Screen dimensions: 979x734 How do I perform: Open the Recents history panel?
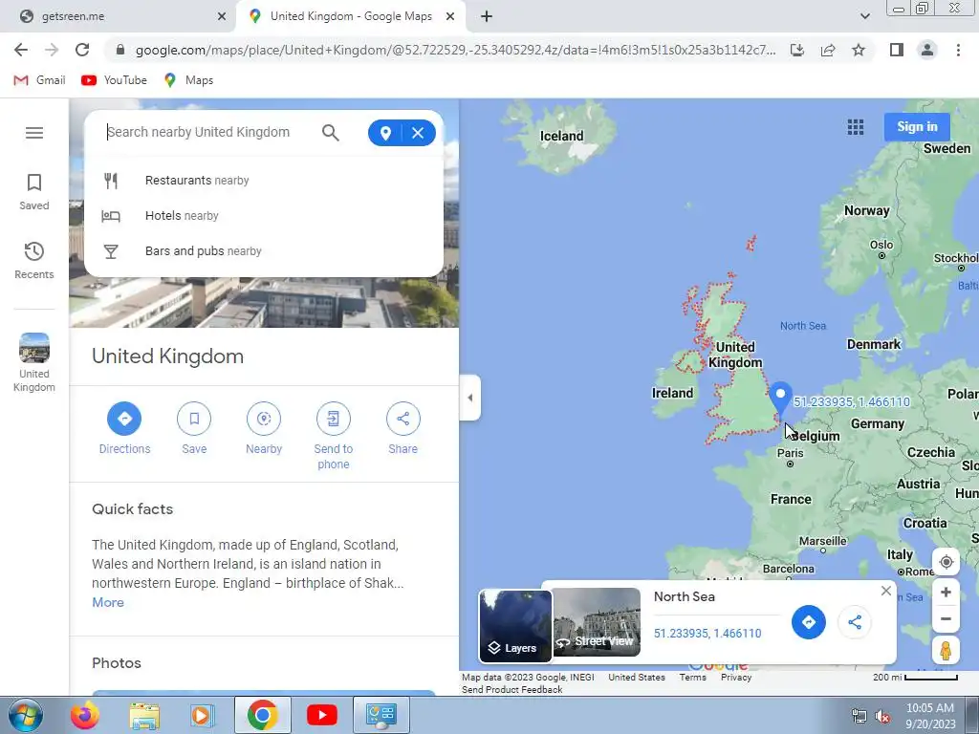33,261
